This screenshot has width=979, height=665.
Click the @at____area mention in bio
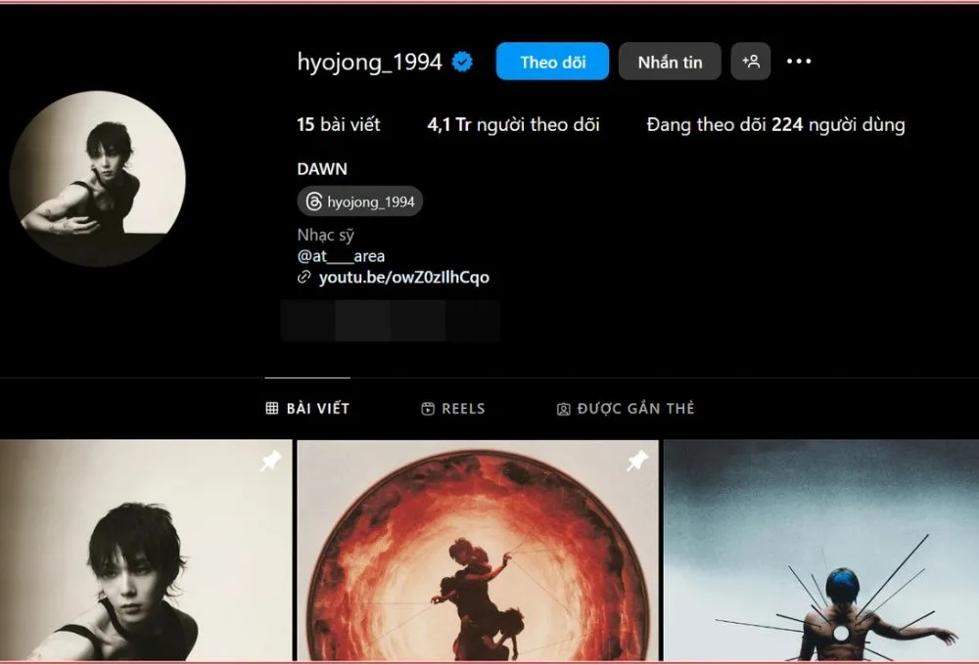tap(341, 256)
